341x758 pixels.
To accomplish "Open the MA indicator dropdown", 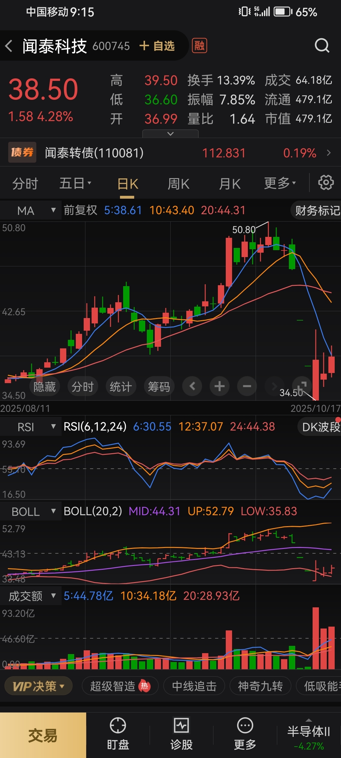I will tap(31, 210).
